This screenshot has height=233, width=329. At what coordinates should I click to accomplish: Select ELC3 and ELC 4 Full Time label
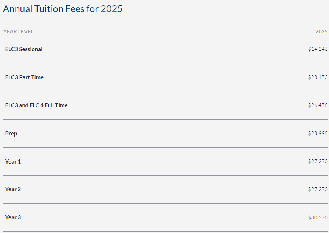(36, 105)
